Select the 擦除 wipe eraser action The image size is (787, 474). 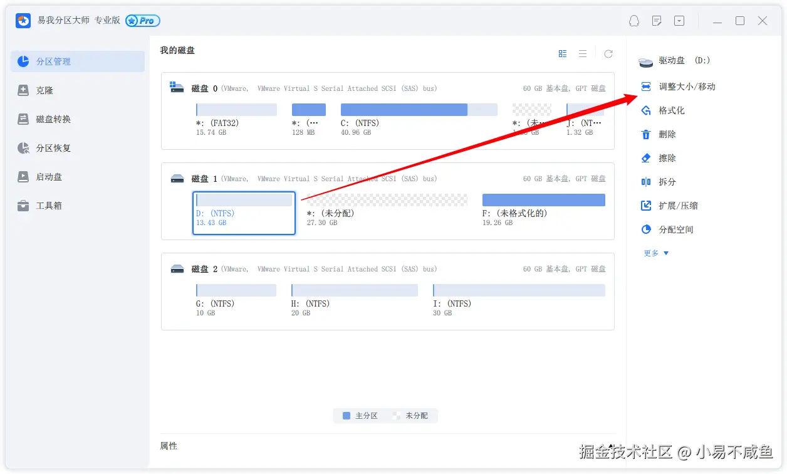pos(659,158)
